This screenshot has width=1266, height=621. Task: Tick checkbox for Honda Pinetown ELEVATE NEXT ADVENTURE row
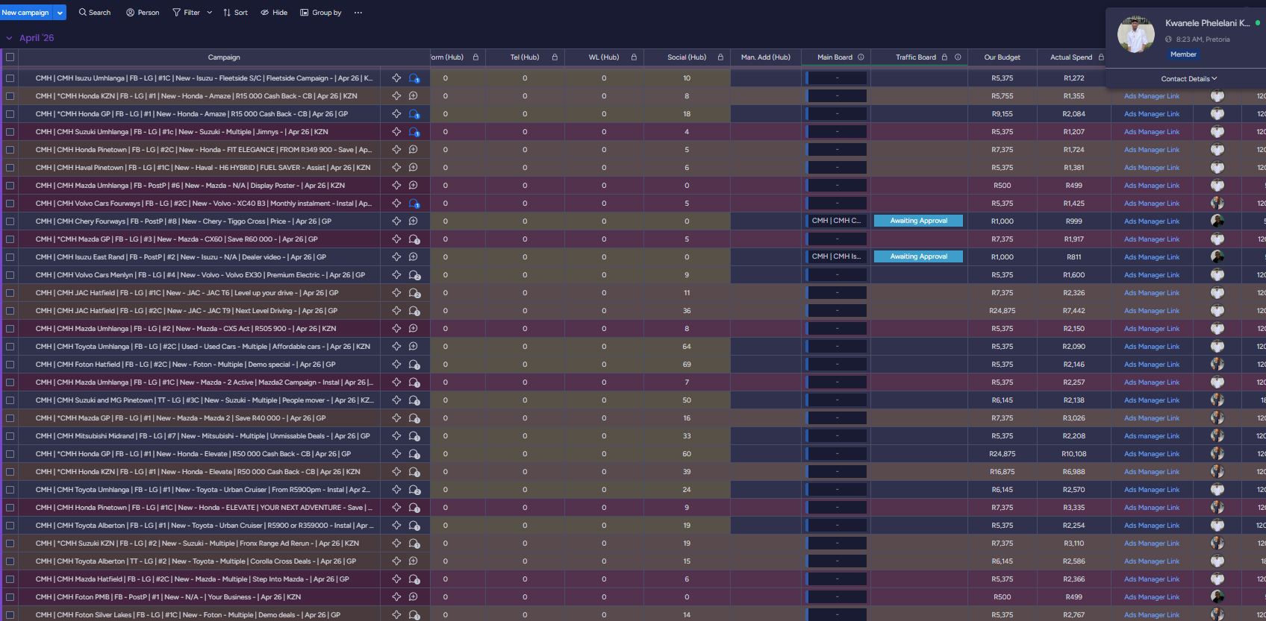[x=10, y=508]
